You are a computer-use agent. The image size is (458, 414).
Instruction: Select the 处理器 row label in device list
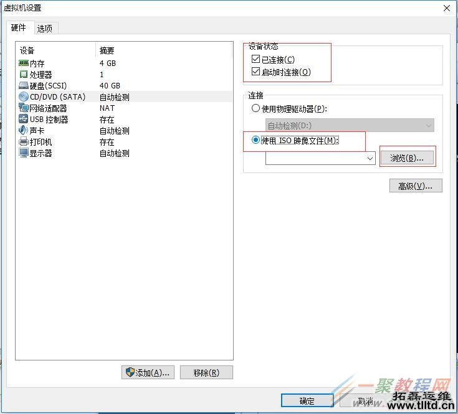tap(41, 75)
